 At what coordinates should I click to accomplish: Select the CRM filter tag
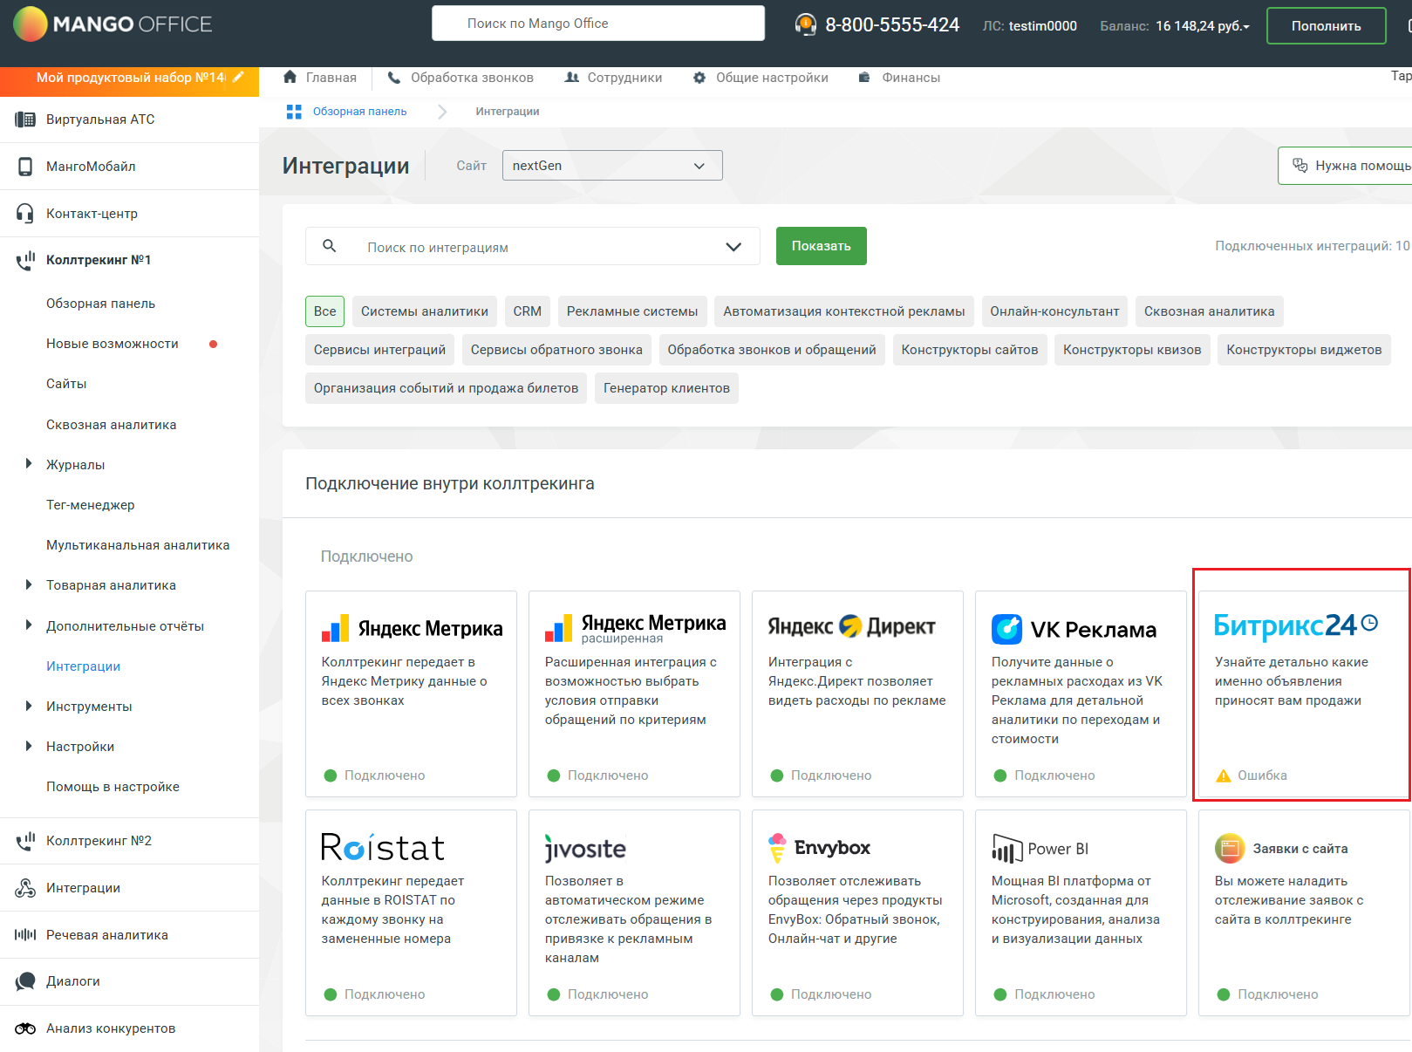[527, 311]
